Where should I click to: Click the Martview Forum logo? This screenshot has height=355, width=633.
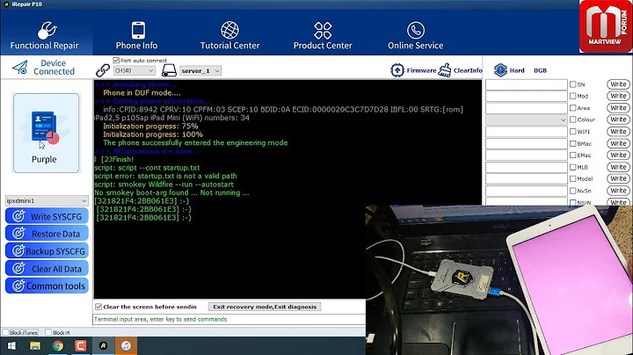click(x=606, y=26)
